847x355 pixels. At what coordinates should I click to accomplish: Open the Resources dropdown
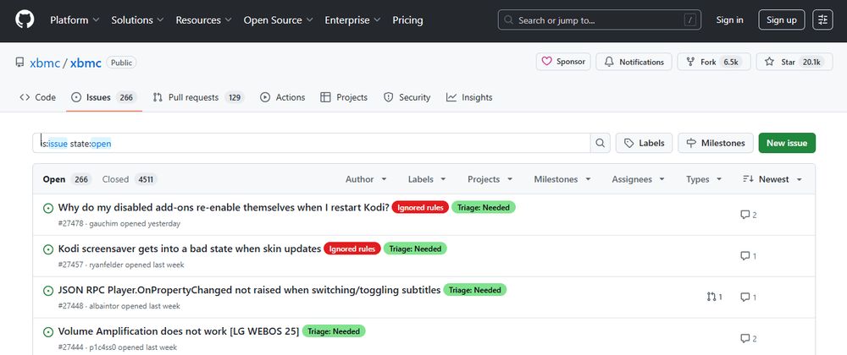tap(203, 20)
